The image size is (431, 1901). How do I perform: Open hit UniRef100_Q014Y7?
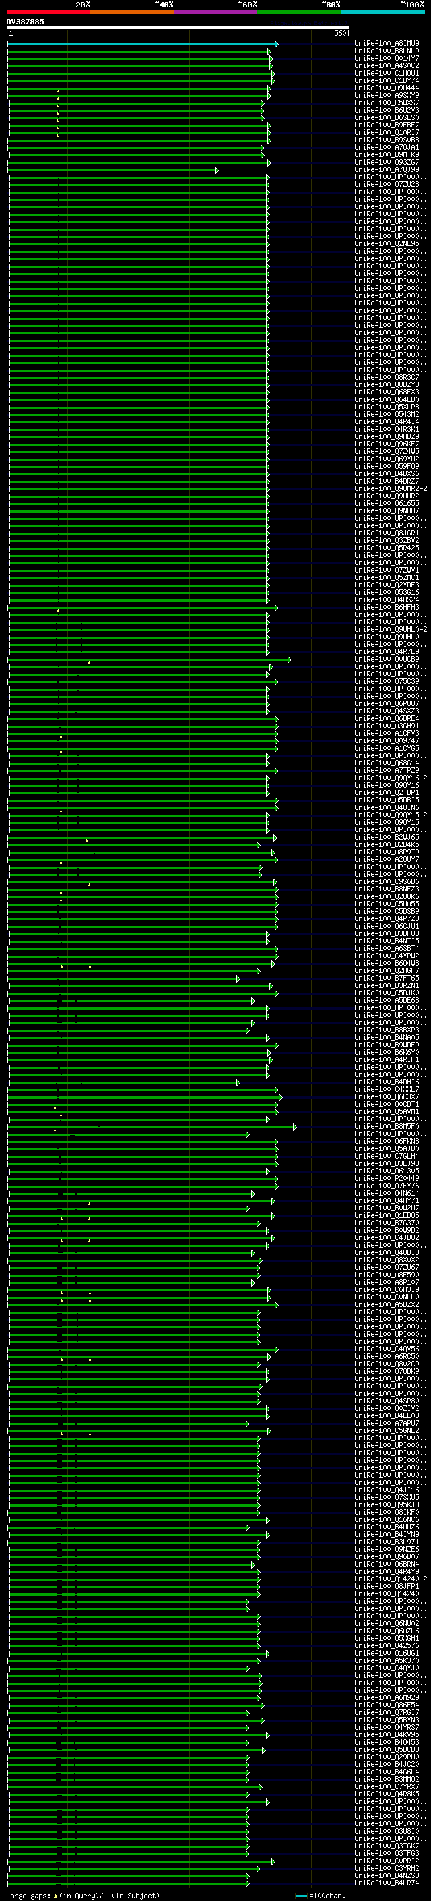[387, 58]
